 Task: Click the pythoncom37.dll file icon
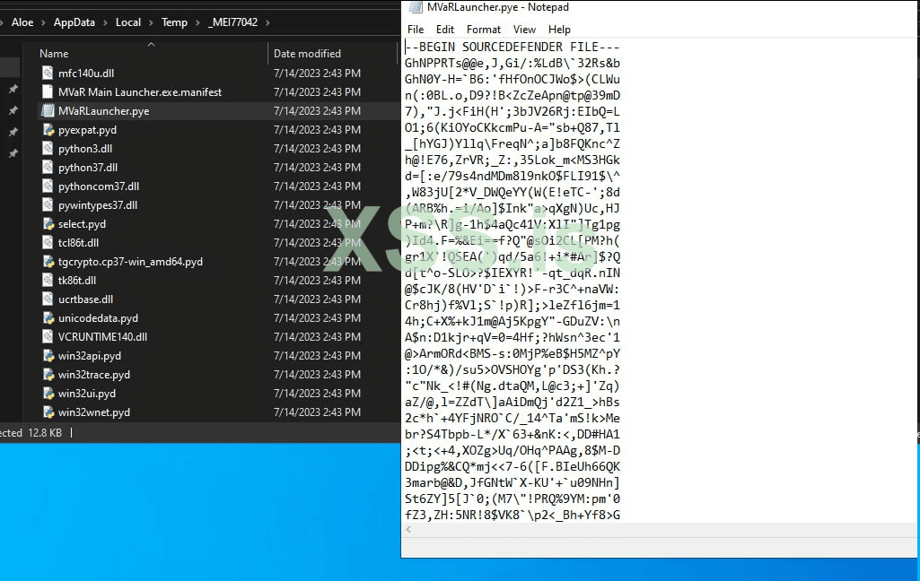click(x=48, y=186)
